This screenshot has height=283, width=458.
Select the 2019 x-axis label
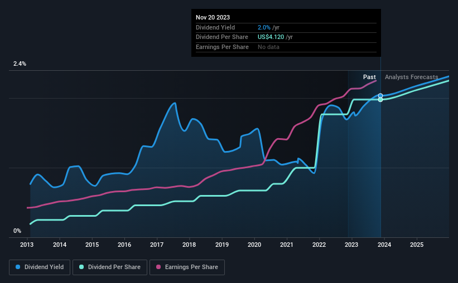(x=222, y=245)
